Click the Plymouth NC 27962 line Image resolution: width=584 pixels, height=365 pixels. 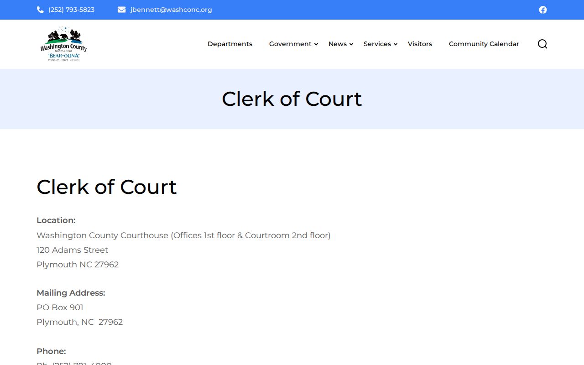tap(78, 265)
